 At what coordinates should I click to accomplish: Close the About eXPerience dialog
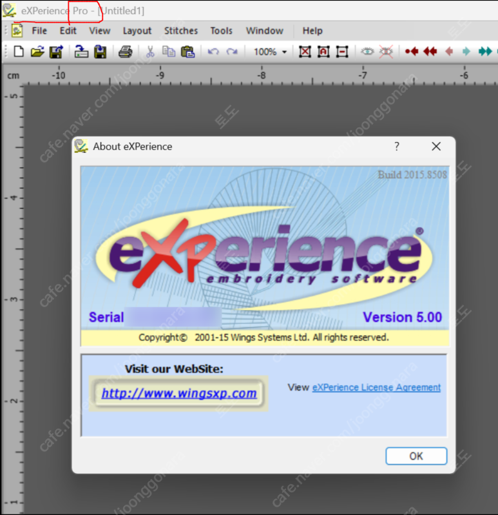[436, 146]
